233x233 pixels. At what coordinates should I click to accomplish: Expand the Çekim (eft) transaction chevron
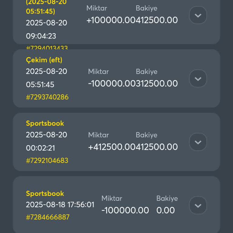coord(198,79)
